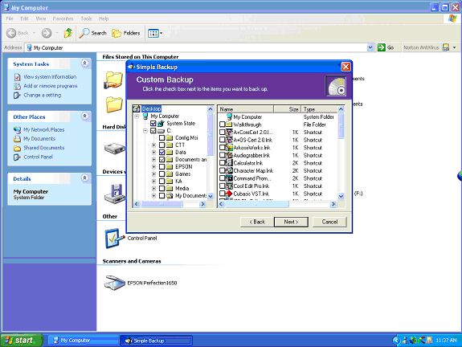The height and width of the screenshot is (347, 462).
Task: Expand the CTT folder tree node
Action: click(153, 145)
